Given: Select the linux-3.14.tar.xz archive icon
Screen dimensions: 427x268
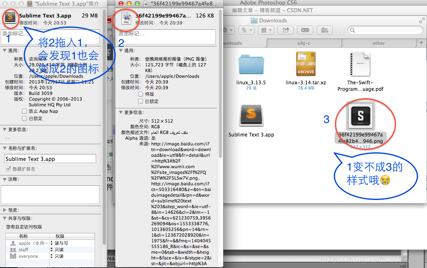Looking at the screenshot, I should click(x=306, y=64).
